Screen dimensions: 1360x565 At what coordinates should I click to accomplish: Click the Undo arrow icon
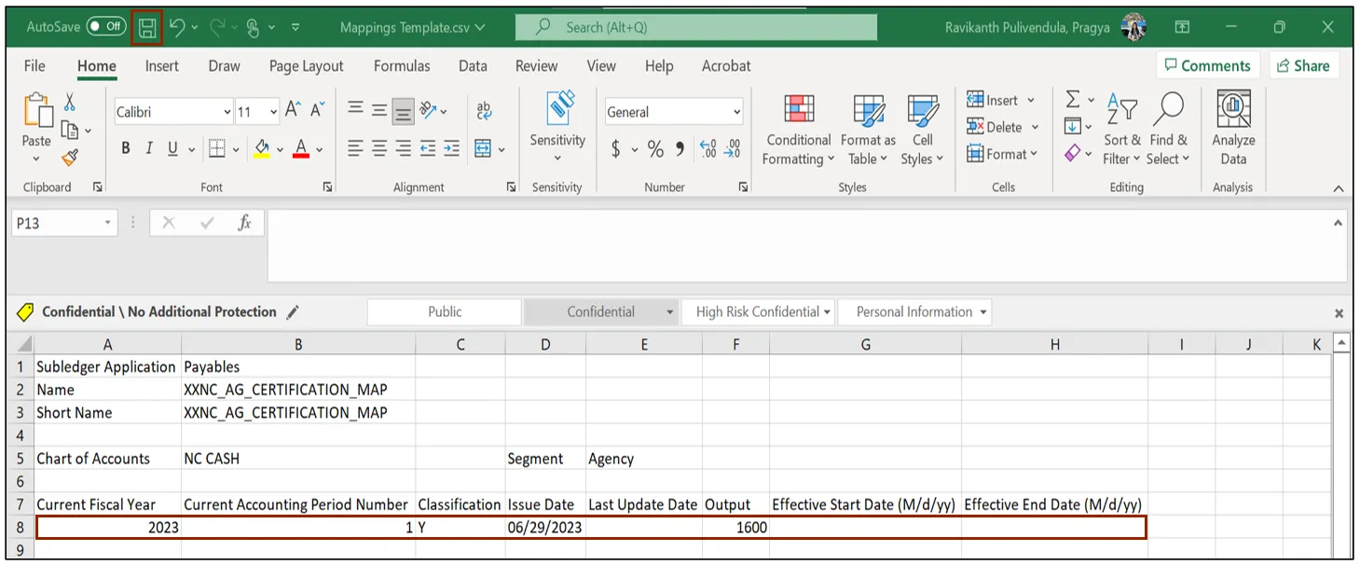(x=177, y=27)
